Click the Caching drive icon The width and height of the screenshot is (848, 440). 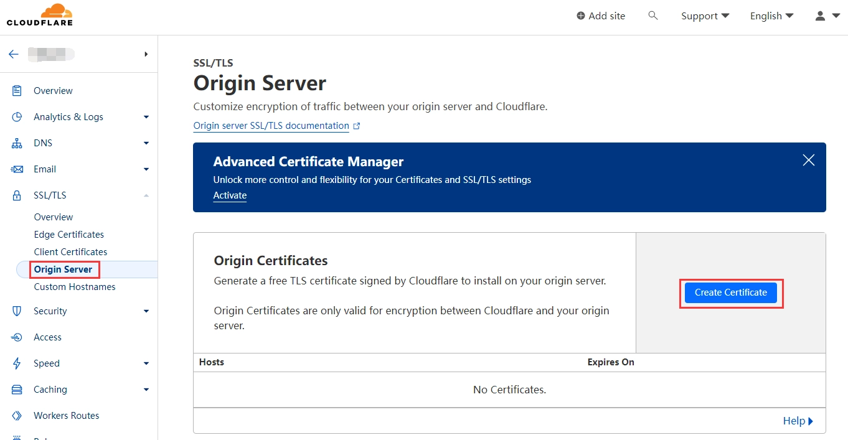coord(17,390)
